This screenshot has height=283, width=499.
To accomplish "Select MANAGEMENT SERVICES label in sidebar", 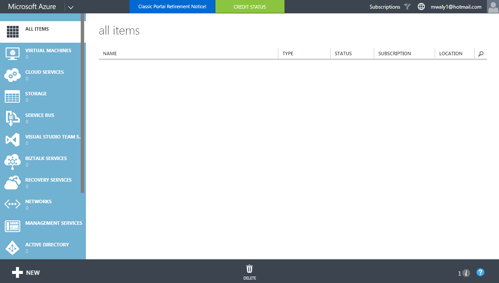I will tap(54, 223).
